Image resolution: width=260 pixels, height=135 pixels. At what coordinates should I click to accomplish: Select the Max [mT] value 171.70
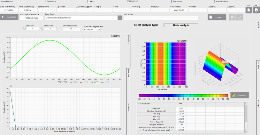coord(181,117)
